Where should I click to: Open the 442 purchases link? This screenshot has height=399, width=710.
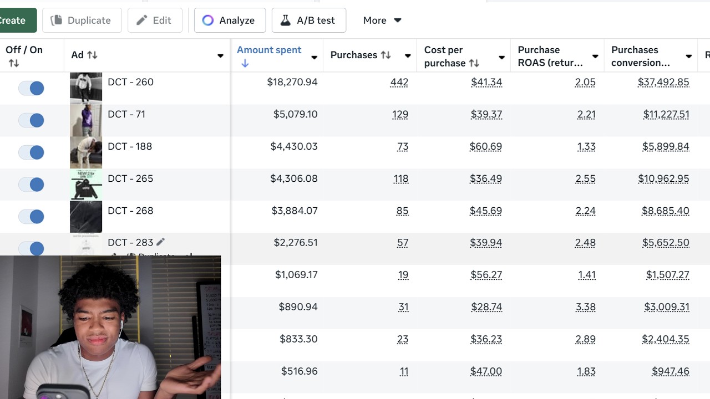pos(399,82)
